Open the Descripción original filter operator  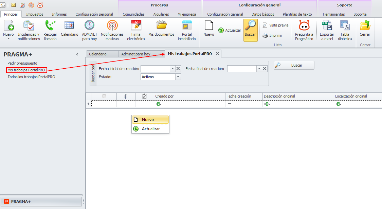click(x=267, y=104)
